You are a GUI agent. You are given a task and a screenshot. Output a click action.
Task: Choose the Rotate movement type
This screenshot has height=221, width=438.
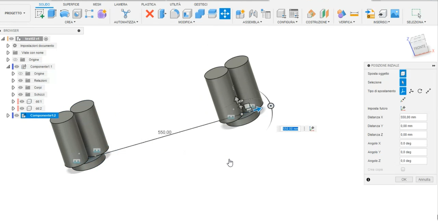(420, 91)
